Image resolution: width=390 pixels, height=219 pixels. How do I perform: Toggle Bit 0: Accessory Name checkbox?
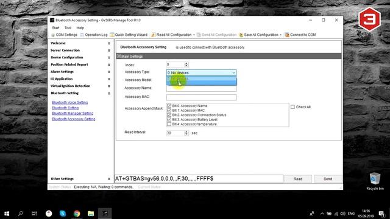169,106
